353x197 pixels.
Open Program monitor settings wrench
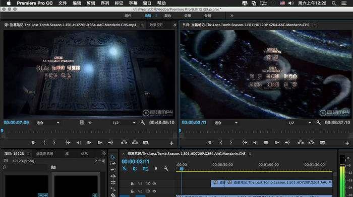(x=318, y=123)
